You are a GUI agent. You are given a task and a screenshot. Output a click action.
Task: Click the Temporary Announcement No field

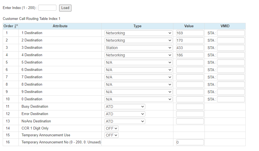(x=190, y=142)
